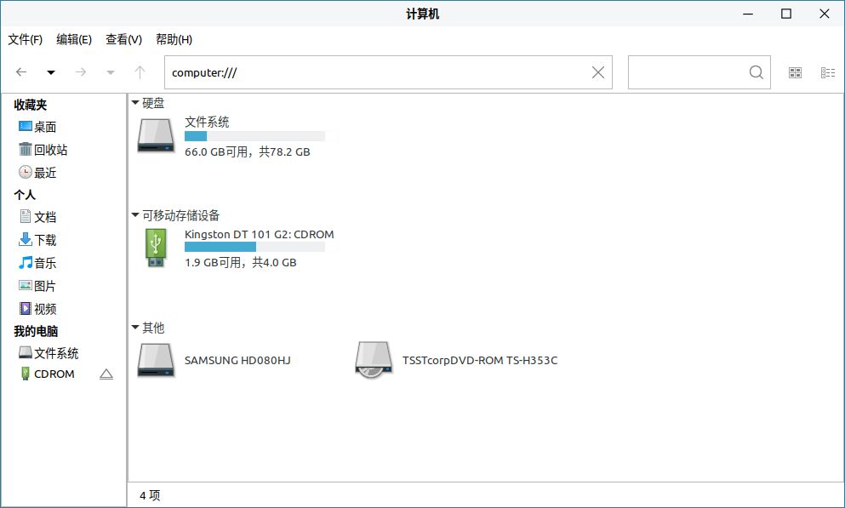Switch to icon view mode

click(x=796, y=72)
